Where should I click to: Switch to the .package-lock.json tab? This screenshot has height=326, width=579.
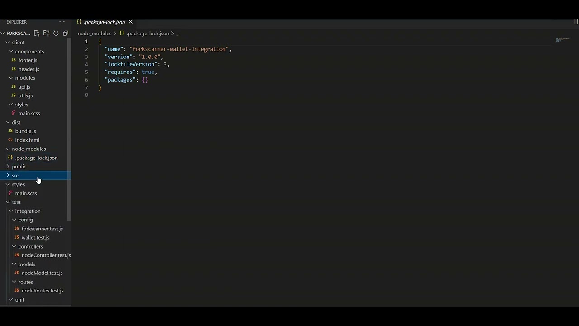pyautogui.click(x=104, y=22)
